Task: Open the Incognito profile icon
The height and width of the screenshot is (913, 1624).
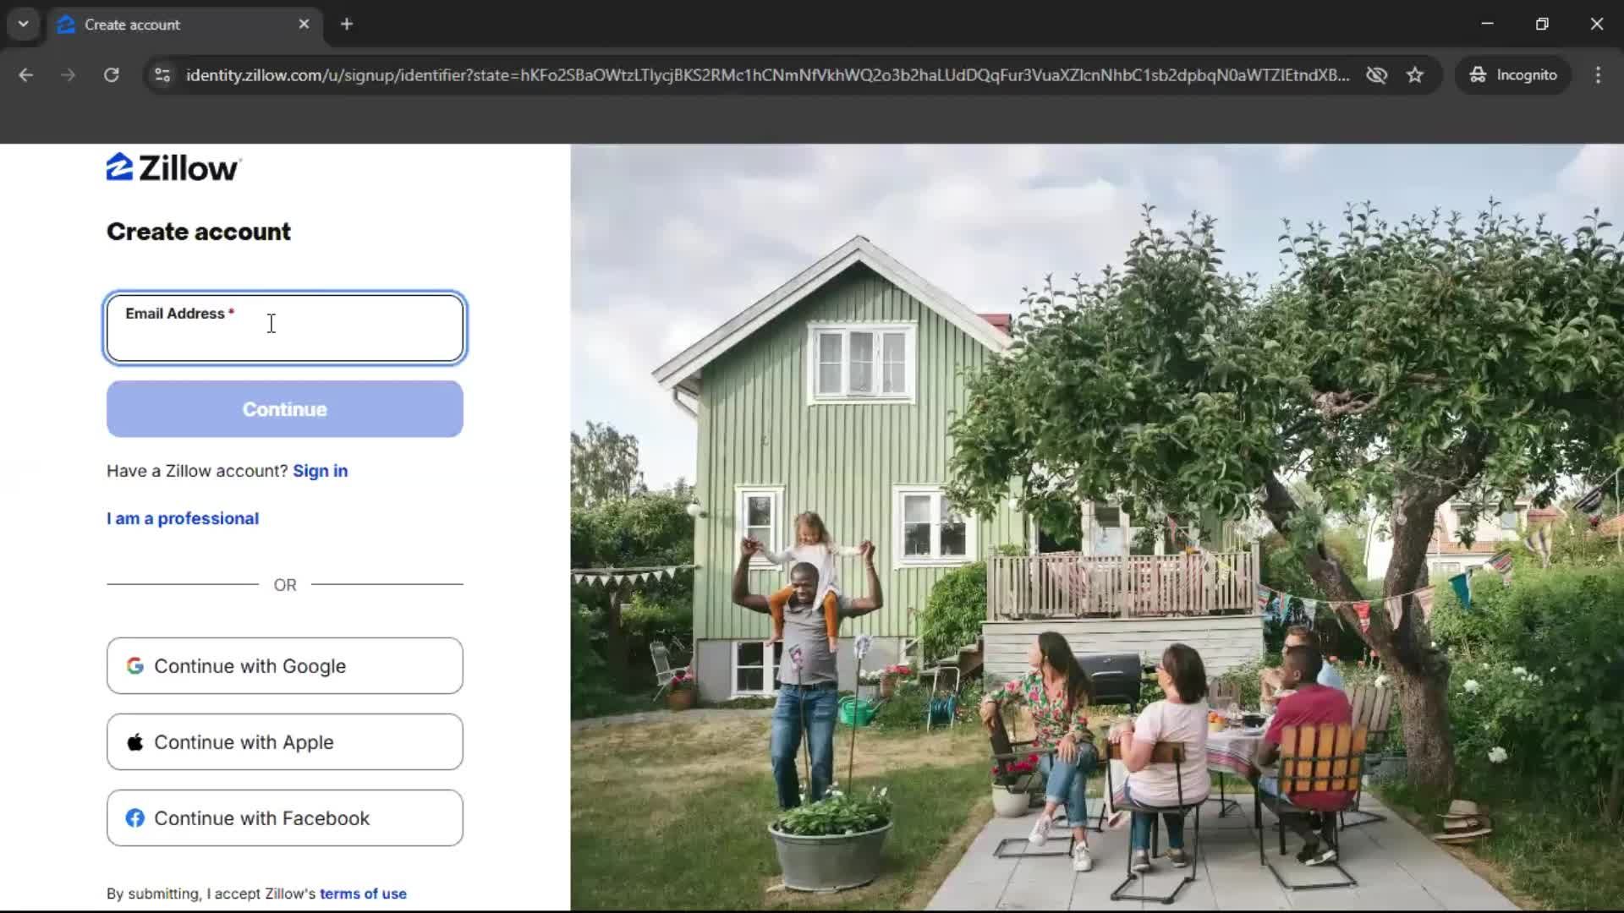Action: pos(1479,74)
